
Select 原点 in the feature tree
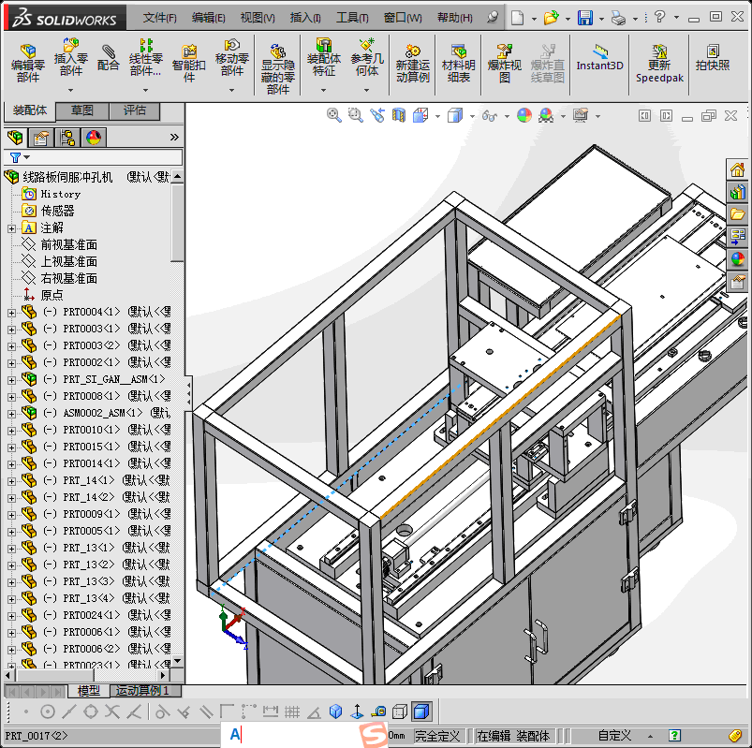[52, 296]
